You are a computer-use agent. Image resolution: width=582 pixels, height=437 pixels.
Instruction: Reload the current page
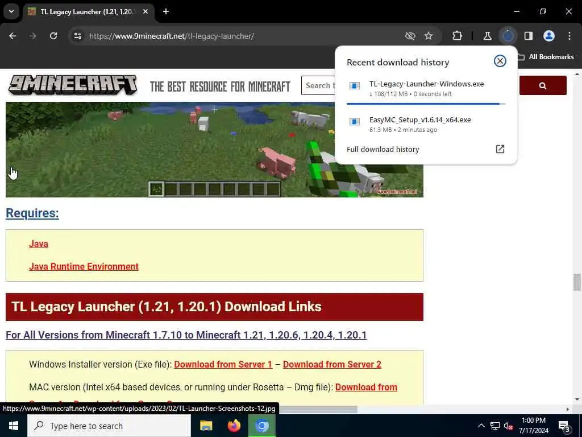point(53,36)
